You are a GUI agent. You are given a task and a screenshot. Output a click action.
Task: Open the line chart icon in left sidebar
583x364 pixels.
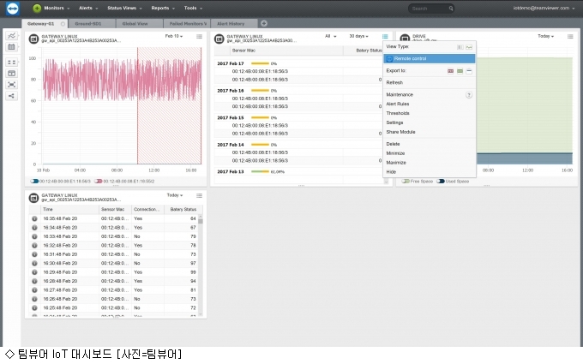pos(11,36)
